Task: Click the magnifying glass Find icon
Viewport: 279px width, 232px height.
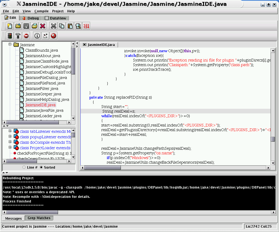Action: (78, 26)
